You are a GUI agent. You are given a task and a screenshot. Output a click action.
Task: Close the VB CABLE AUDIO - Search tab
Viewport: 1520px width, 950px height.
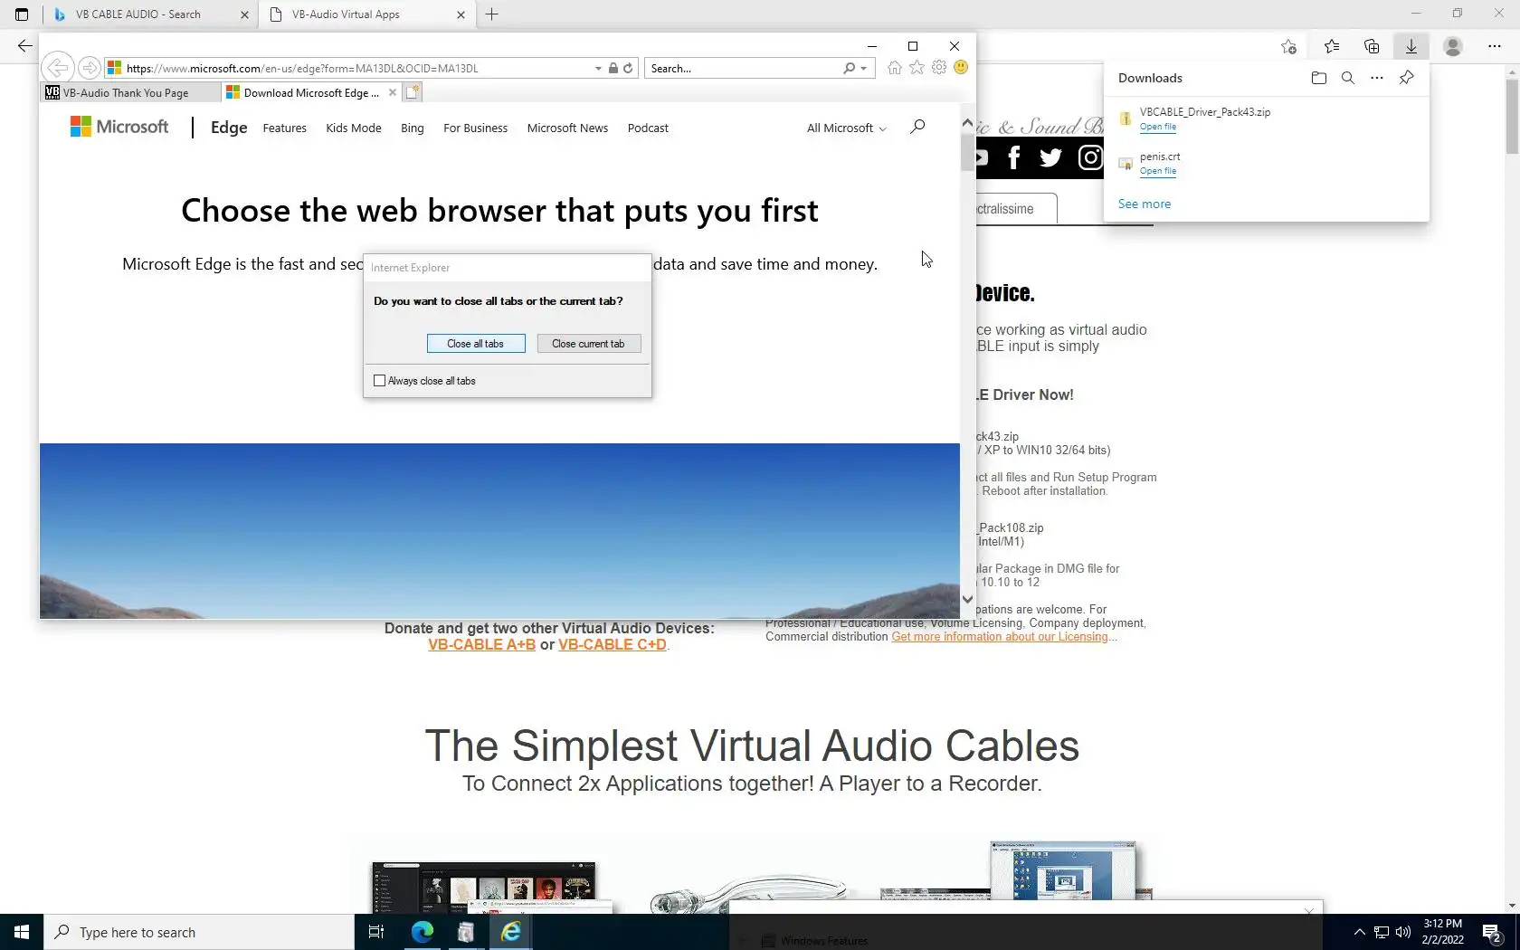click(x=244, y=14)
